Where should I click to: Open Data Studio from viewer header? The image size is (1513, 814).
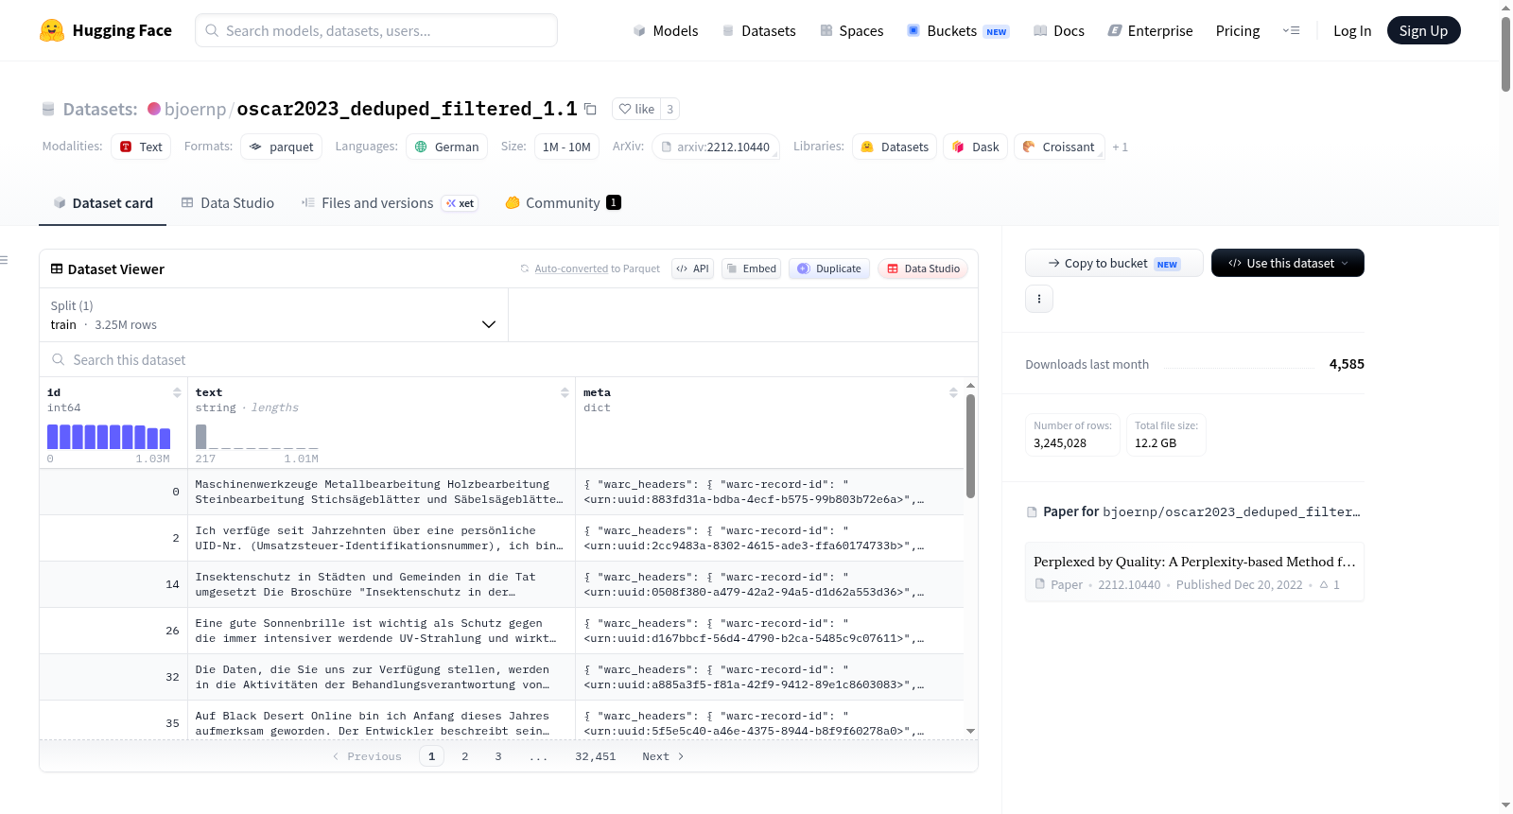[x=923, y=268]
